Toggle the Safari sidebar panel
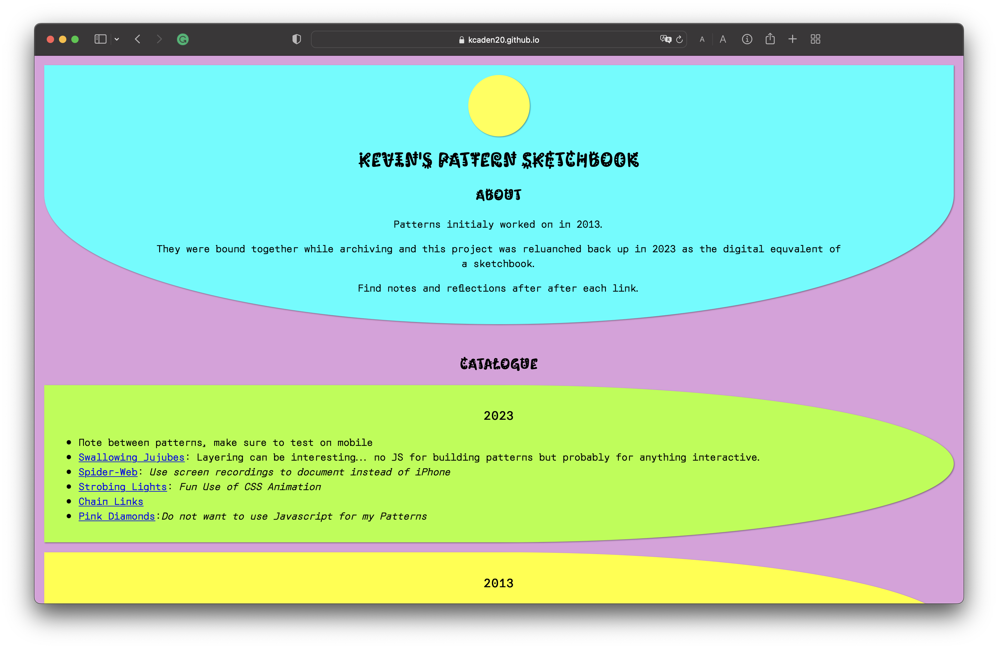998x649 pixels. pyautogui.click(x=100, y=39)
